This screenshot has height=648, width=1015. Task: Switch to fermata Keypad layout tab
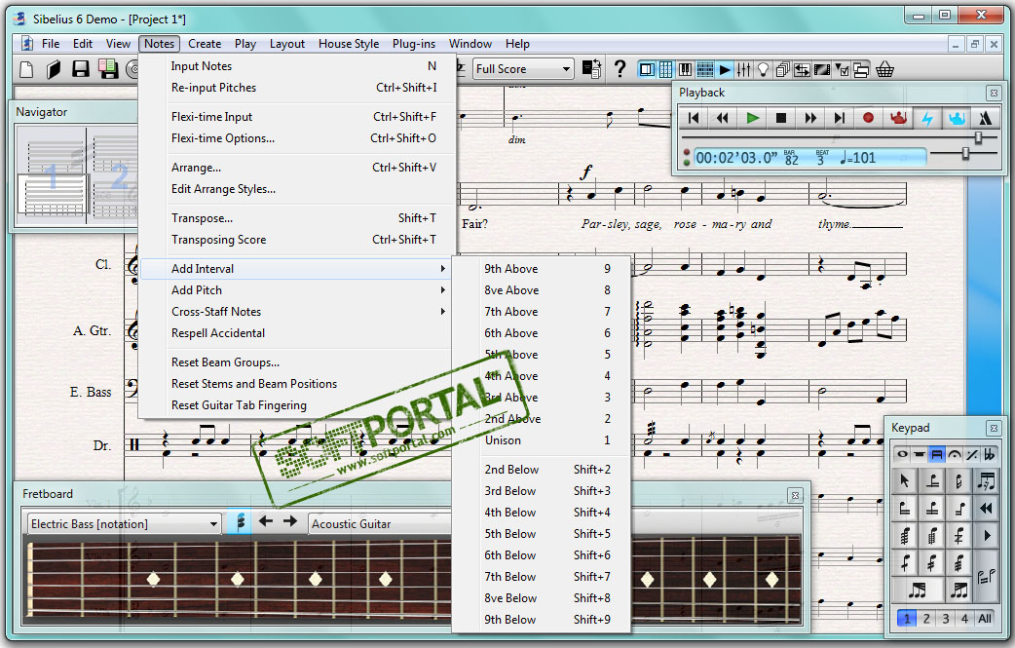click(955, 454)
